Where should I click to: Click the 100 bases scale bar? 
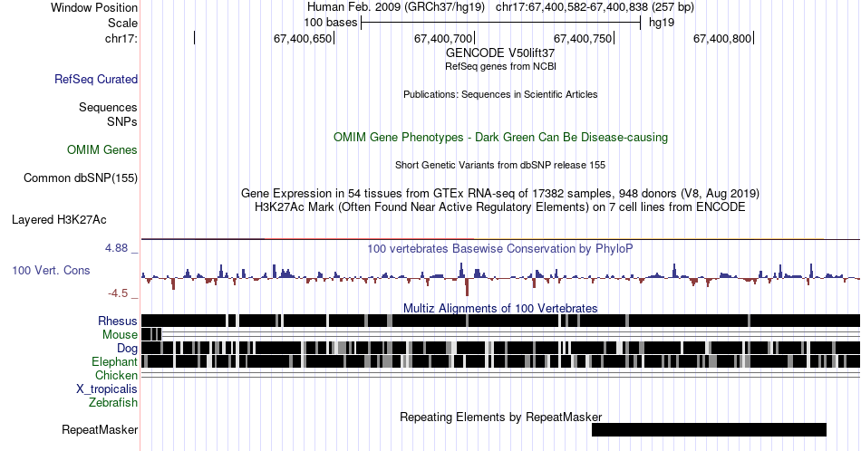tap(501, 23)
